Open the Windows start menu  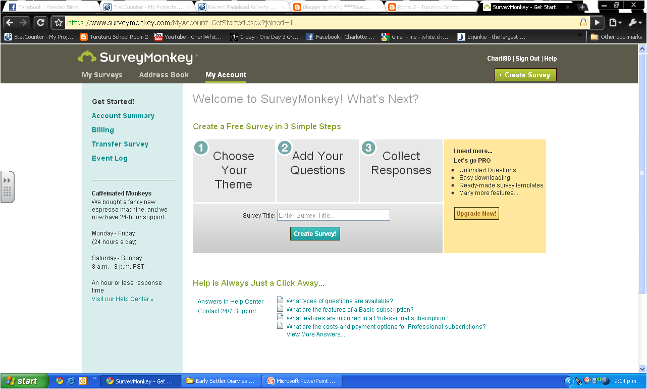[25, 381]
